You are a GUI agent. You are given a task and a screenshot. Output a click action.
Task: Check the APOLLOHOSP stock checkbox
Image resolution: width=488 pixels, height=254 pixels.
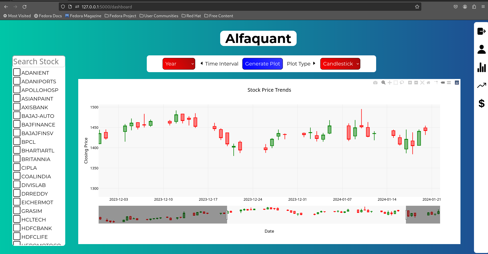17,89
